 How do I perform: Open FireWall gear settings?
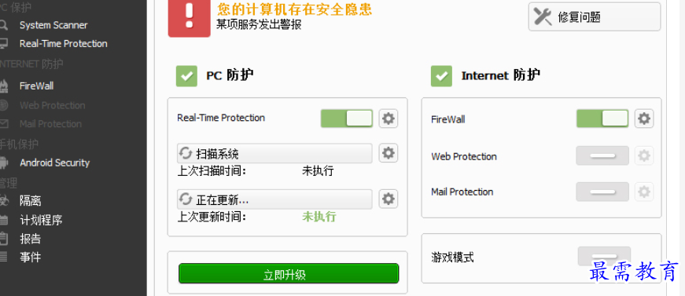(x=644, y=119)
